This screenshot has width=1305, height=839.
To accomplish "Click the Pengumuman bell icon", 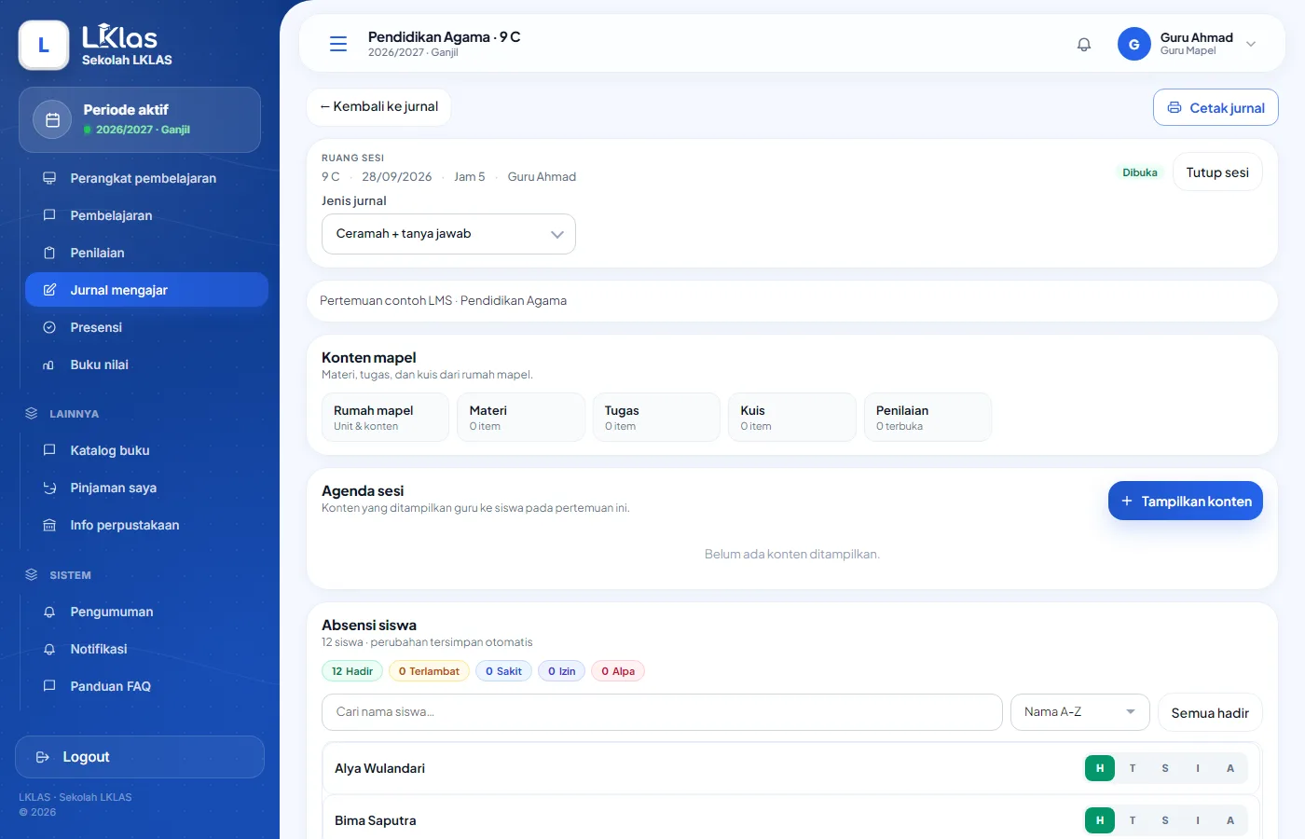I will [49, 612].
